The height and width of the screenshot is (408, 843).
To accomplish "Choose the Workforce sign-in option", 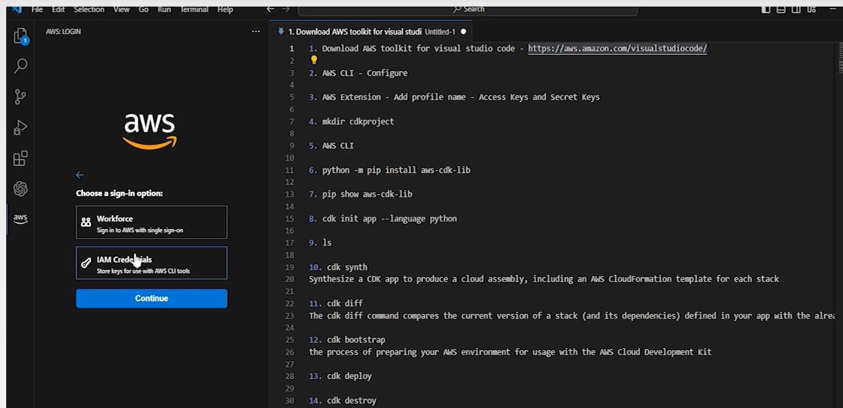I will pos(152,223).
